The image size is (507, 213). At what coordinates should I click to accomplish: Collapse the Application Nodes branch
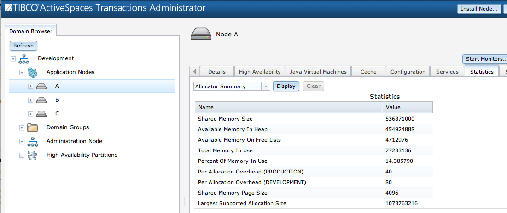22,73
